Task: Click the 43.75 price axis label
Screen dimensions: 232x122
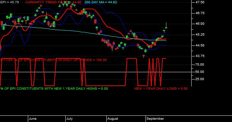Action: (200, 56)
